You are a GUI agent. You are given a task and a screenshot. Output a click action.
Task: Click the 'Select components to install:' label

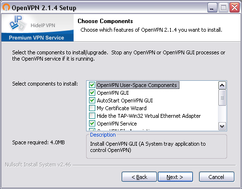(x=45, y=84)
